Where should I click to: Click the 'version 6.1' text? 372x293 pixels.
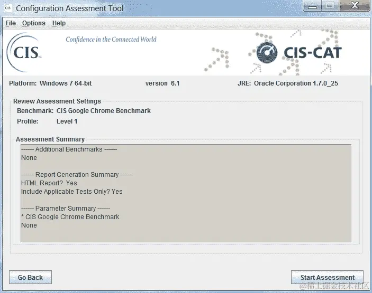point(162,83)
